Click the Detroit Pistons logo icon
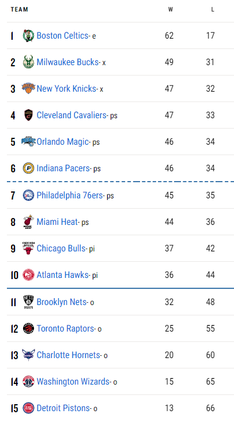 28,408
